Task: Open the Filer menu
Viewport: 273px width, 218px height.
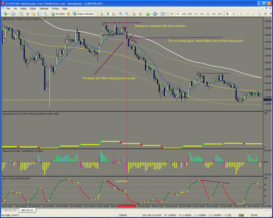Action: [8, 8]
